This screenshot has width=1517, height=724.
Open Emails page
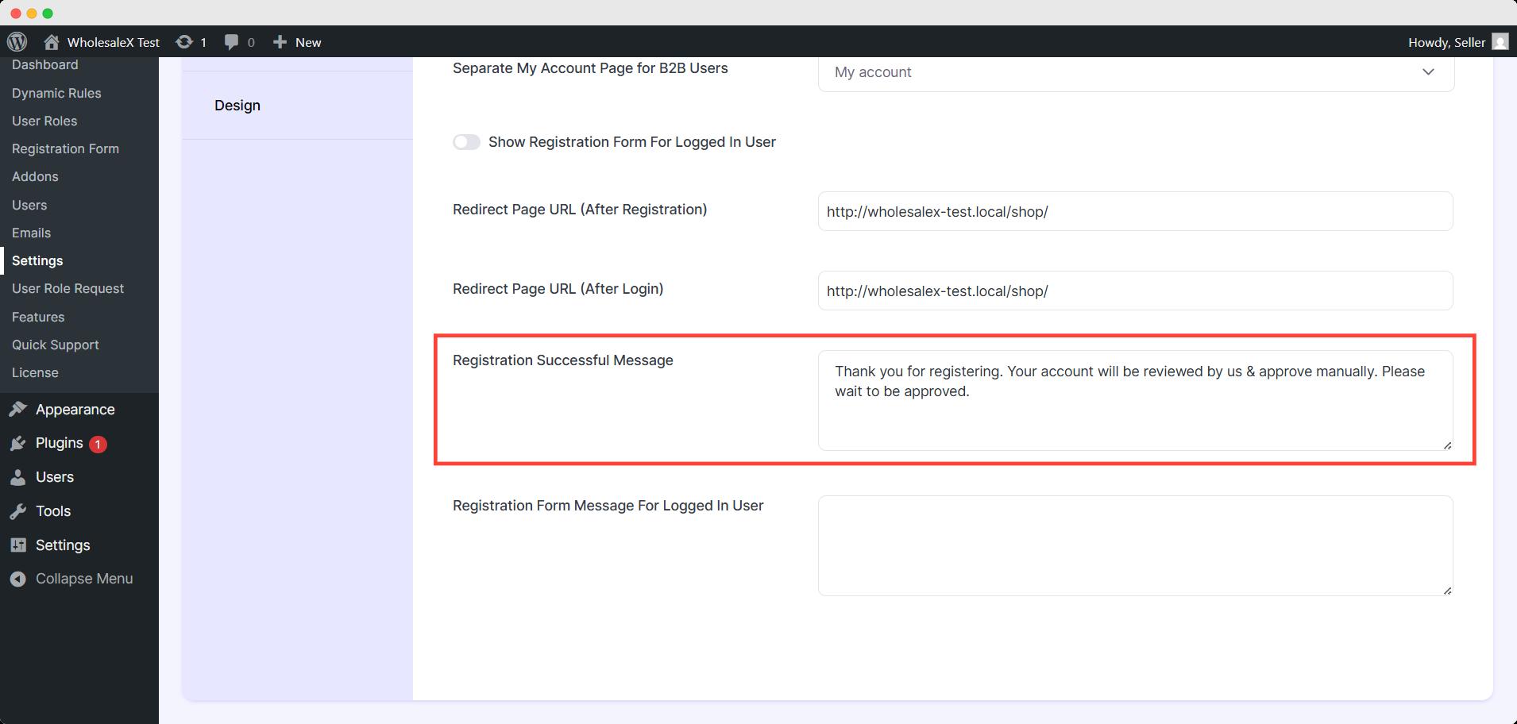31,233
